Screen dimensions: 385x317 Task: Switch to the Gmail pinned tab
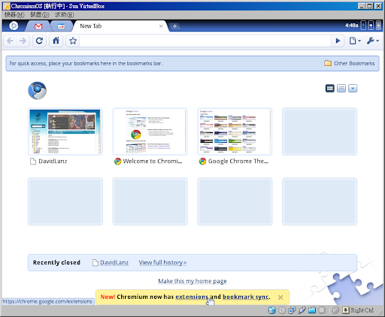38,26
